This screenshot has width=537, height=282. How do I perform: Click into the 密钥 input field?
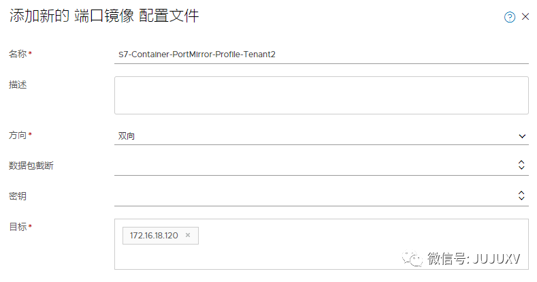313,195
